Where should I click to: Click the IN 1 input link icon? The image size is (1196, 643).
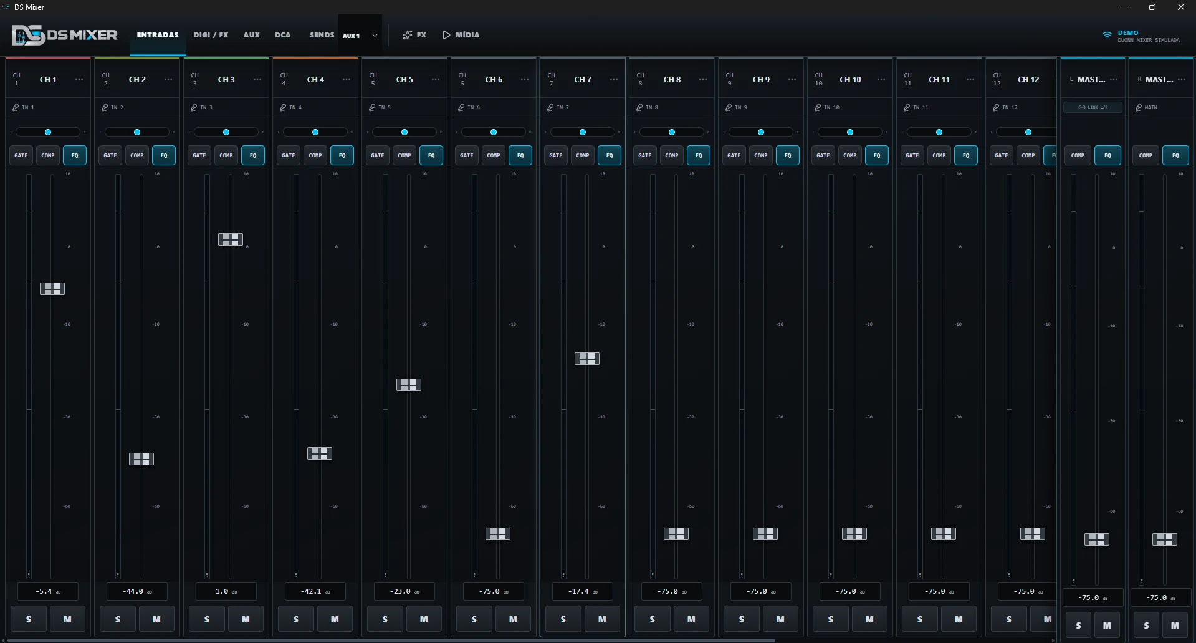(x=16, y=107)
